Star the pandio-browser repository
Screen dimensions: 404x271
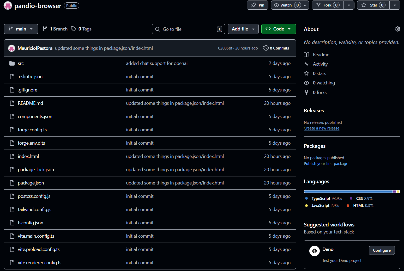pyautogui.click(x=373, y=5)
